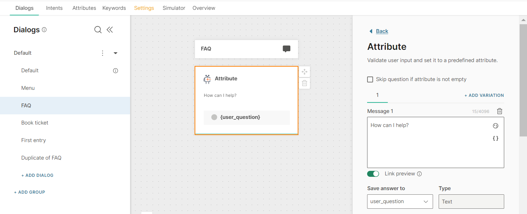Collapse the Dialogs sidebar with double chevron
The image size is (527, 214).
click(110, 30)
